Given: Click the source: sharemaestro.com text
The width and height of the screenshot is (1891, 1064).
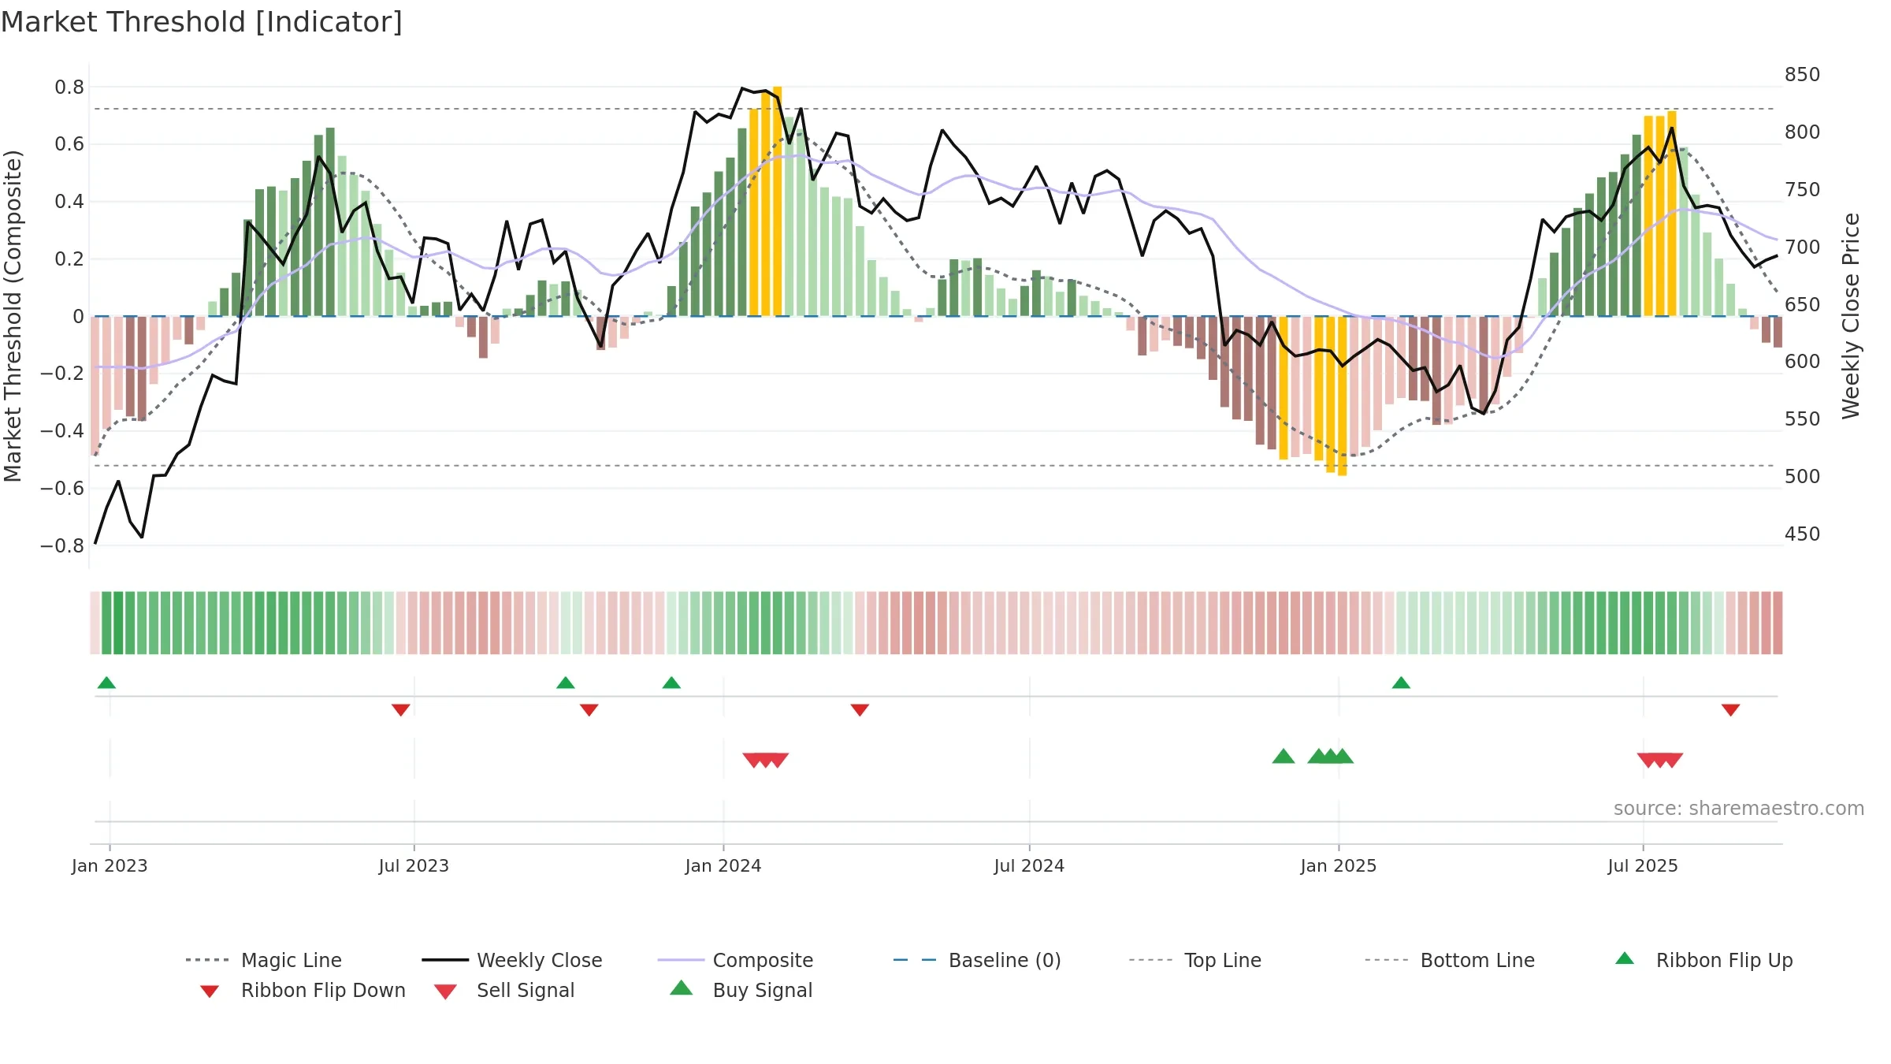Looking at the screenshot, I should (x=1738, y=808).
